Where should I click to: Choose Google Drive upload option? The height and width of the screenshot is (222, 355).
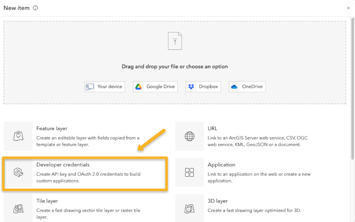click(155, 86)
